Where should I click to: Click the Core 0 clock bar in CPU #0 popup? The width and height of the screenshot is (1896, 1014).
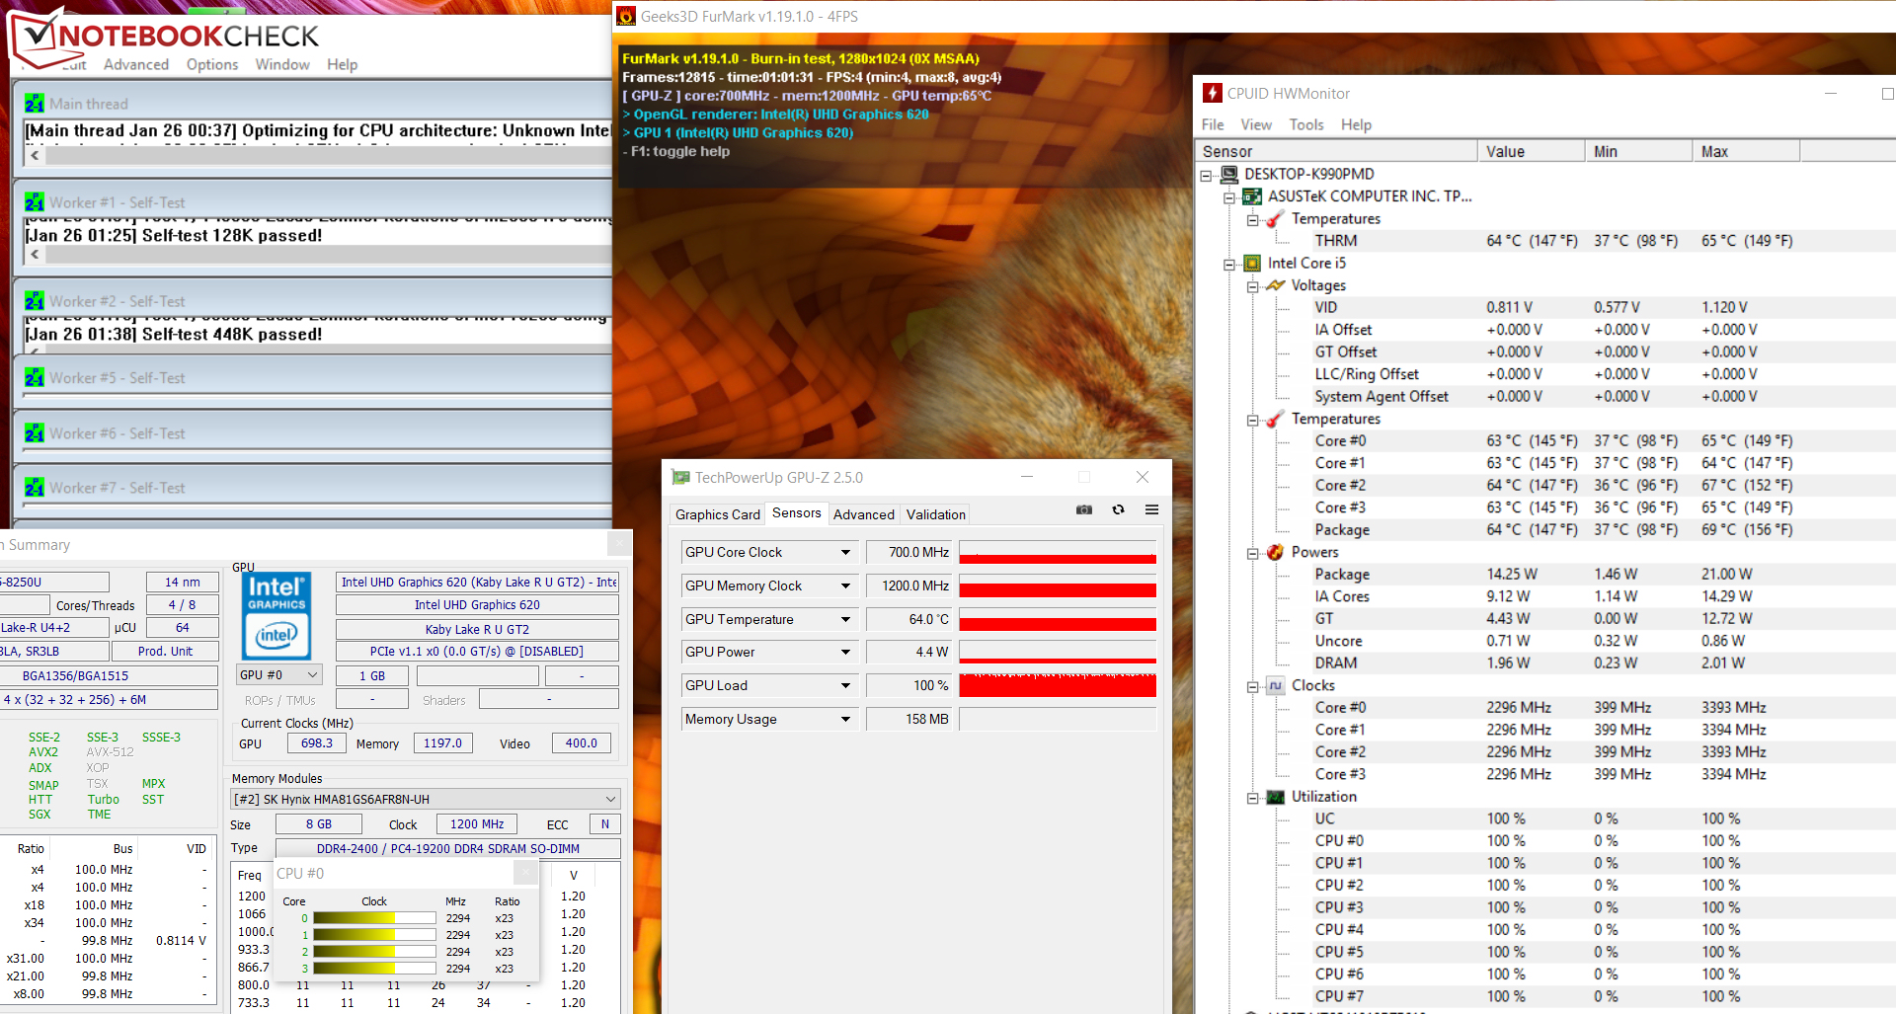tap(374, 917)
